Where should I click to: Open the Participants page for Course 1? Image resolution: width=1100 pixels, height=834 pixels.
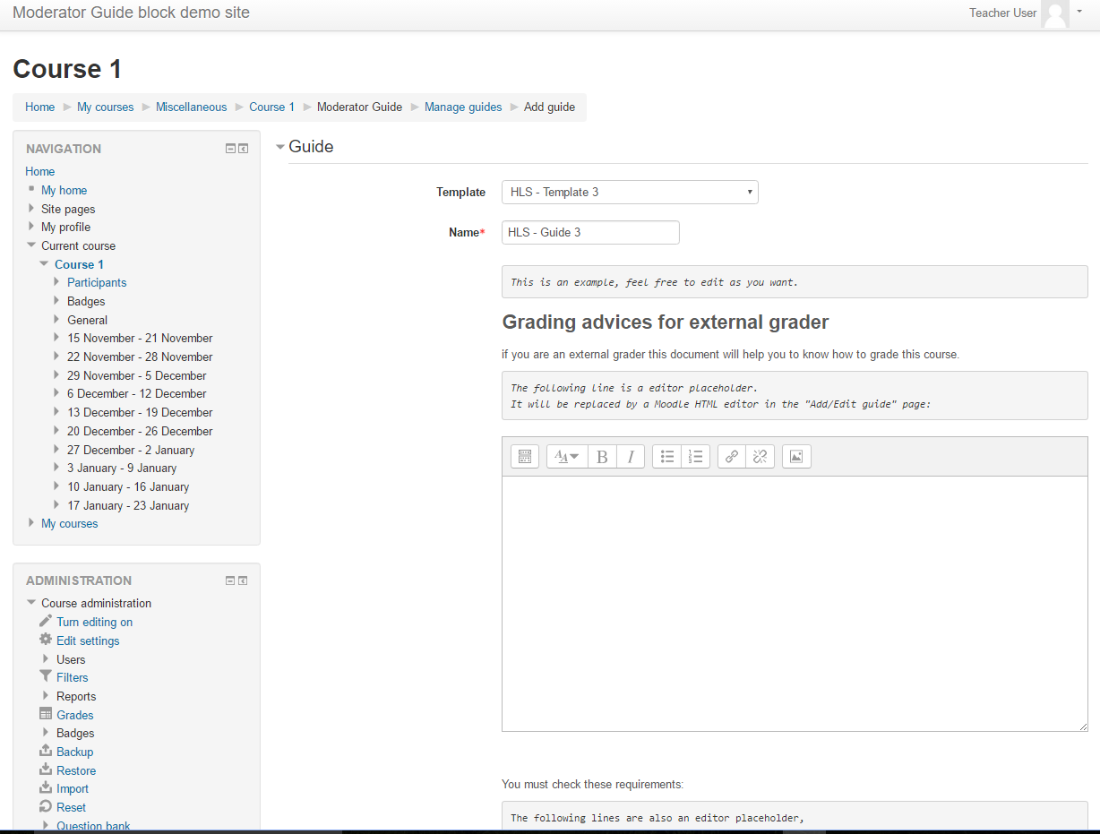97,282
